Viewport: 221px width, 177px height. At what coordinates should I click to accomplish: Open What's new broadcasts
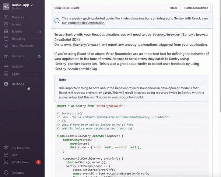pos(20,162)
